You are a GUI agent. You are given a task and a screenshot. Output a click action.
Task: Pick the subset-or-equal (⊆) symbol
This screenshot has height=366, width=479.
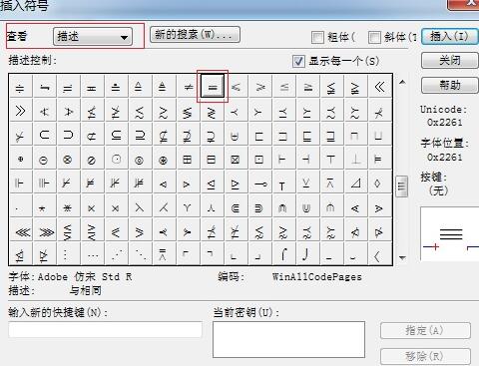pyautogui.click(x=117, y=135)
